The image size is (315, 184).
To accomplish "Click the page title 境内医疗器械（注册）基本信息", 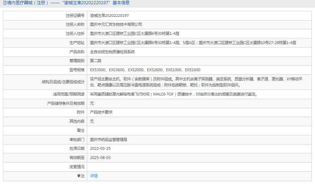I will pyautogui.click(x=68, y=3).
